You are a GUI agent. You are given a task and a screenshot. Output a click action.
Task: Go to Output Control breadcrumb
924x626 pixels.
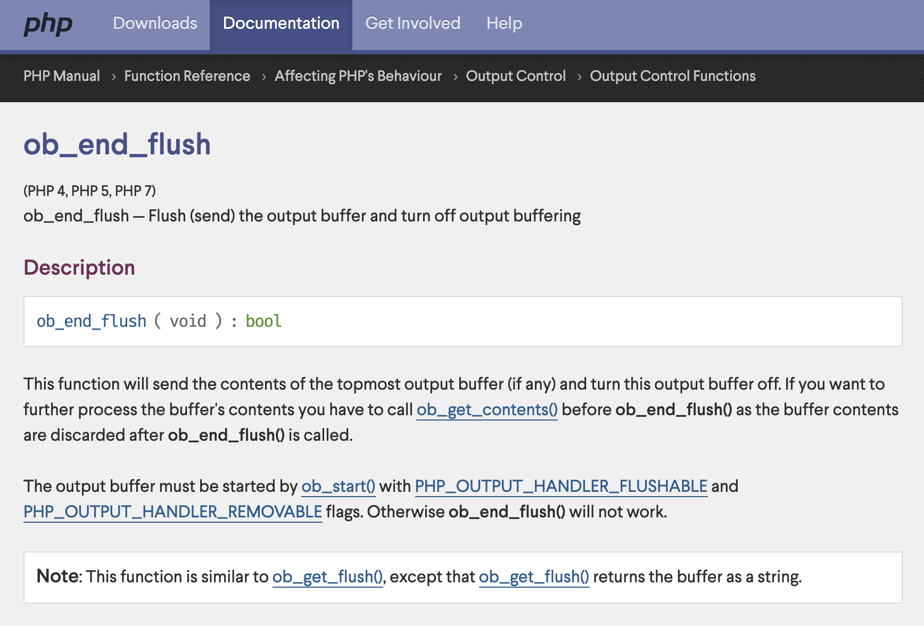coord(516,76)
